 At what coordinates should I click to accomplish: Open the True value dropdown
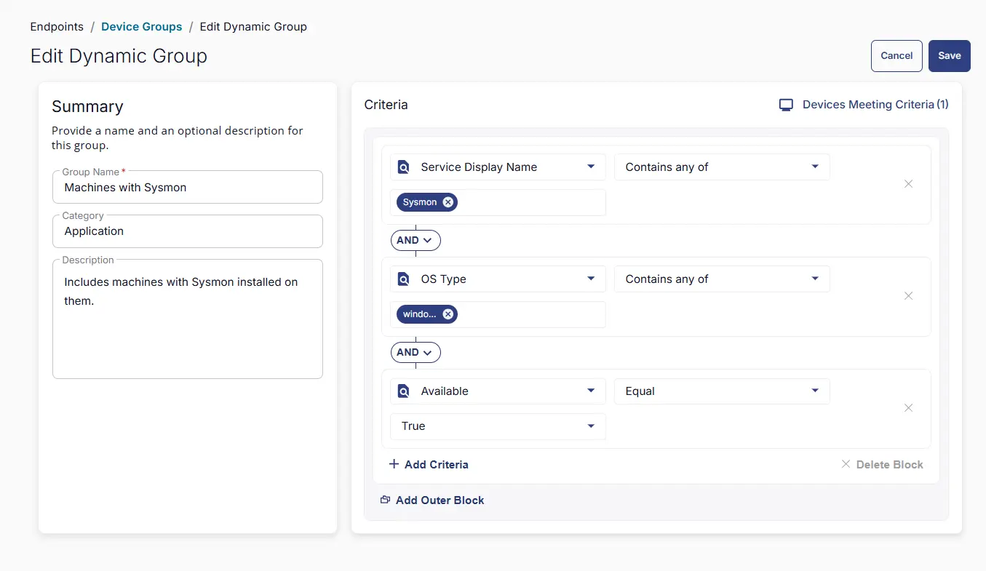click(590, 426)
